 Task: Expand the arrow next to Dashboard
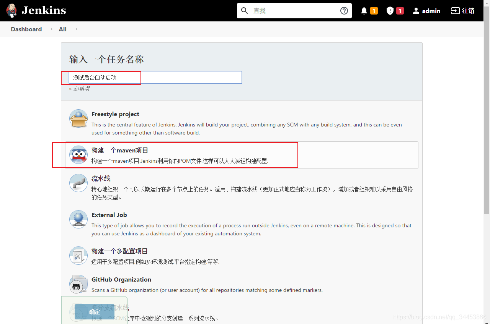click(x=51, y=29)
